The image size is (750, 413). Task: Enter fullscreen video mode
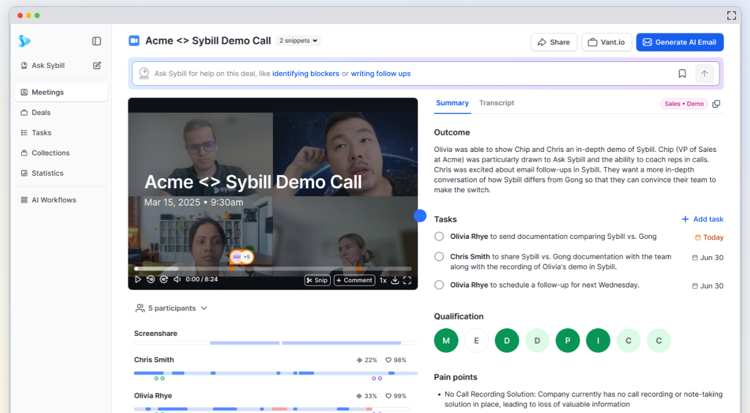[x=407, y=280]
